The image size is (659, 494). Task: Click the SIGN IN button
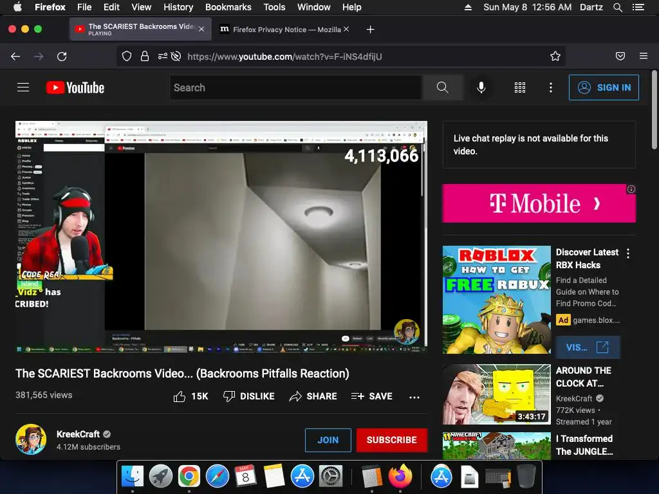coord(604,87)
